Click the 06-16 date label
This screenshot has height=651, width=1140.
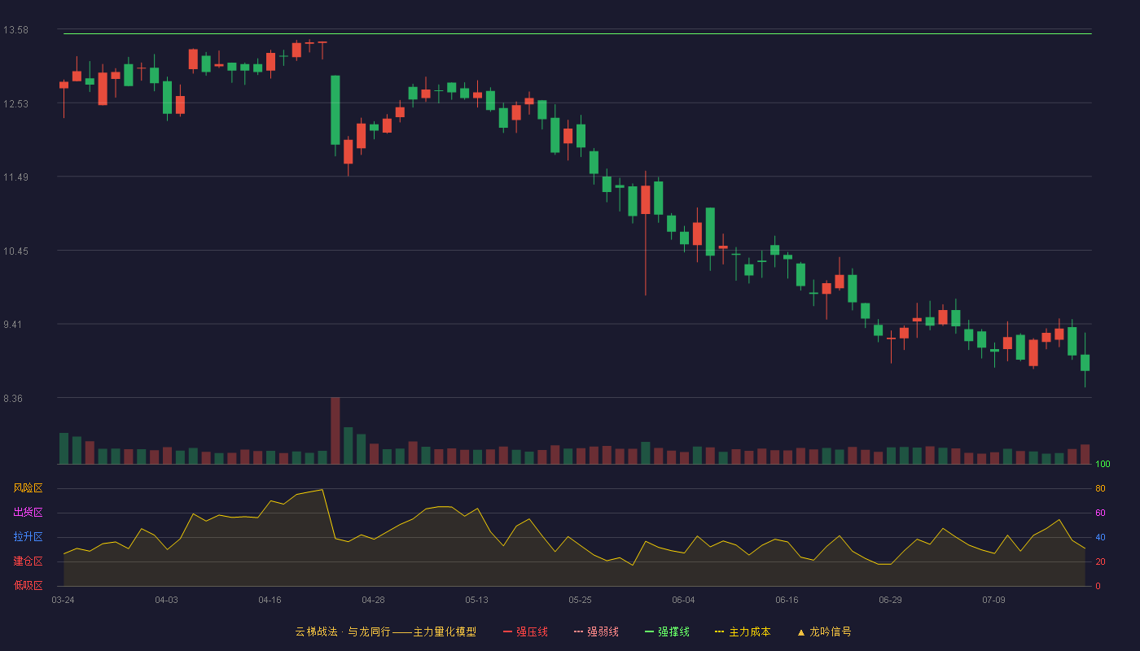click(x=787, y=600)
